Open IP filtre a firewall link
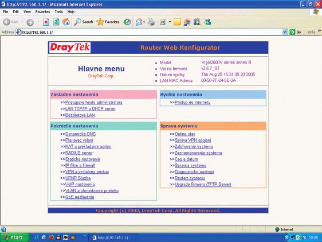Viewport: 322px width, 242px height. [80, 166]
